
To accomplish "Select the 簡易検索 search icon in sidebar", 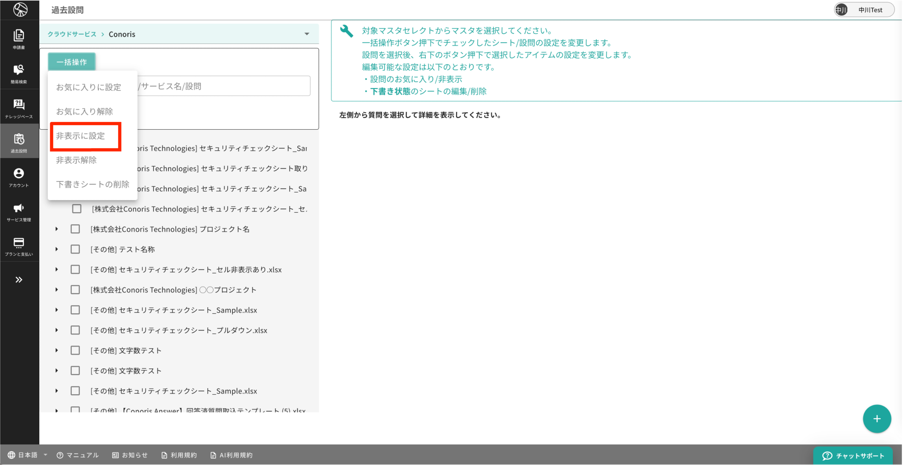I will point(19,73).
